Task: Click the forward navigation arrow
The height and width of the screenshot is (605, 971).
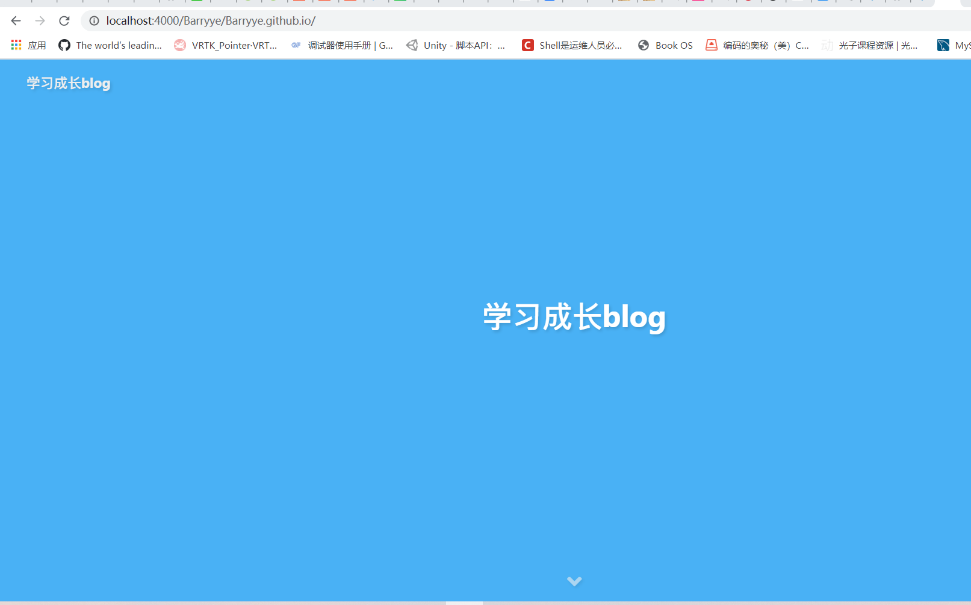Action: pos(40,20)
